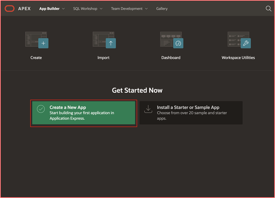Go to the Gallery tab

(x=162, y=9)
